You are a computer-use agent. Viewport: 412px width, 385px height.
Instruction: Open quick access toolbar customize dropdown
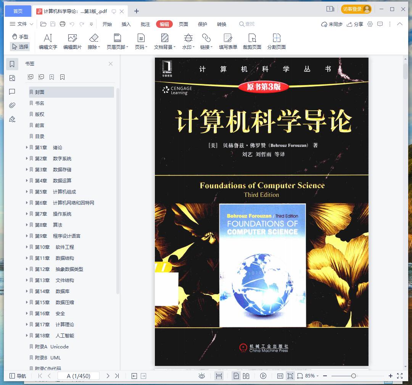click(91, 24)
